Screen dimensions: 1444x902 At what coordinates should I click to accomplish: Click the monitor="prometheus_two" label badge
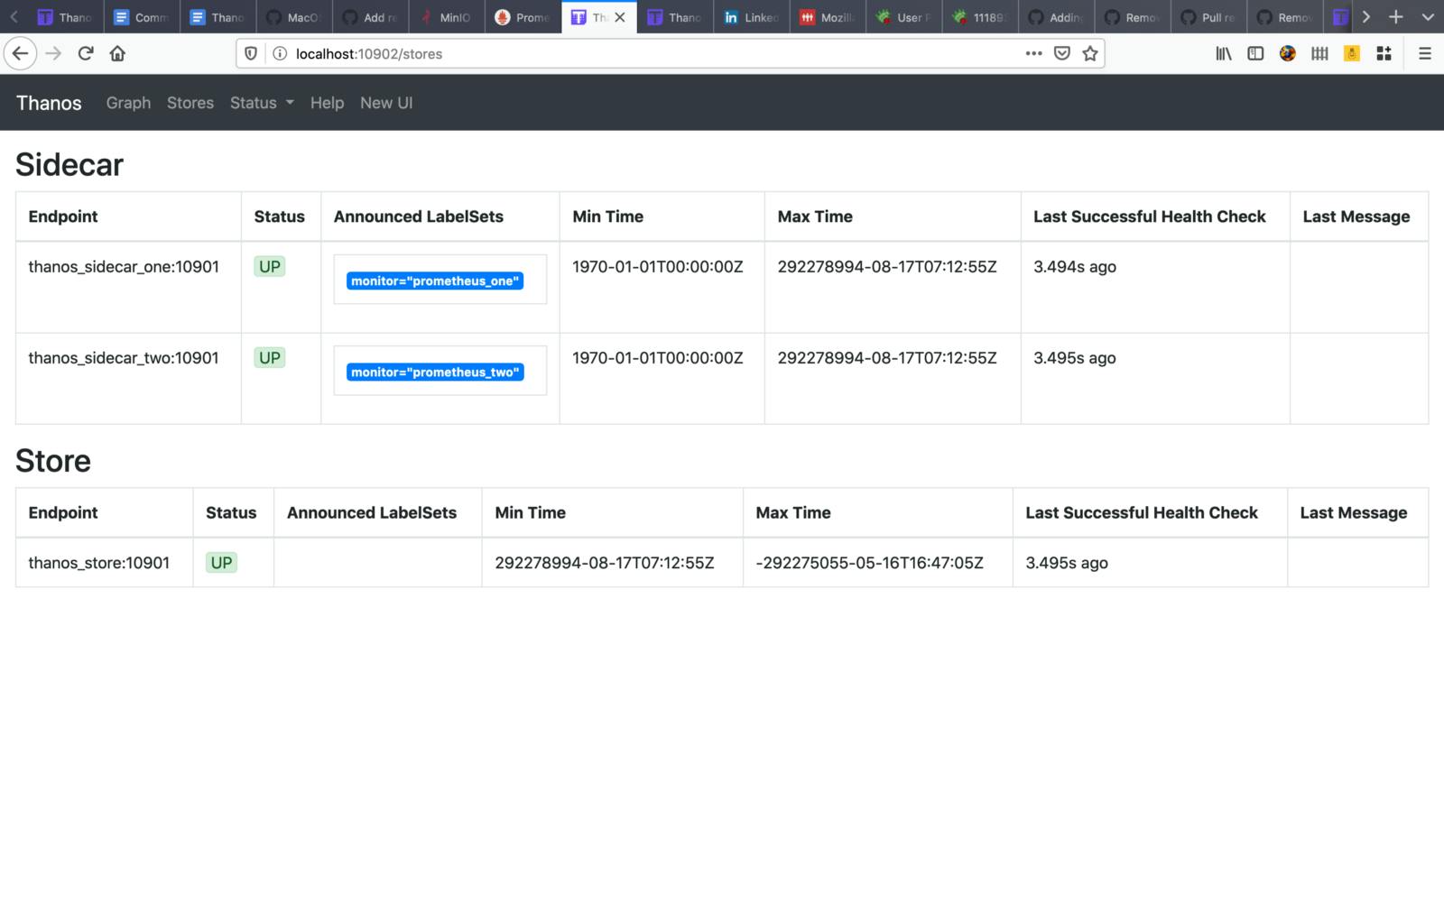coord(435,372)
